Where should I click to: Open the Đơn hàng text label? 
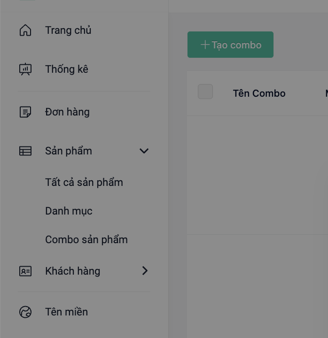pos(67,112)
